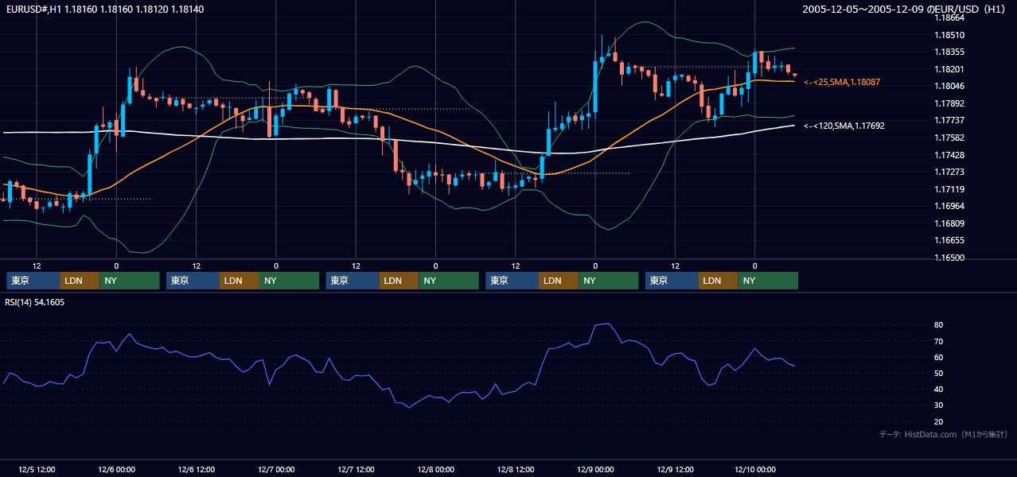The image size is (1017, 477).
Task: Click the RSI 30 level label
Action: [939, 405]
